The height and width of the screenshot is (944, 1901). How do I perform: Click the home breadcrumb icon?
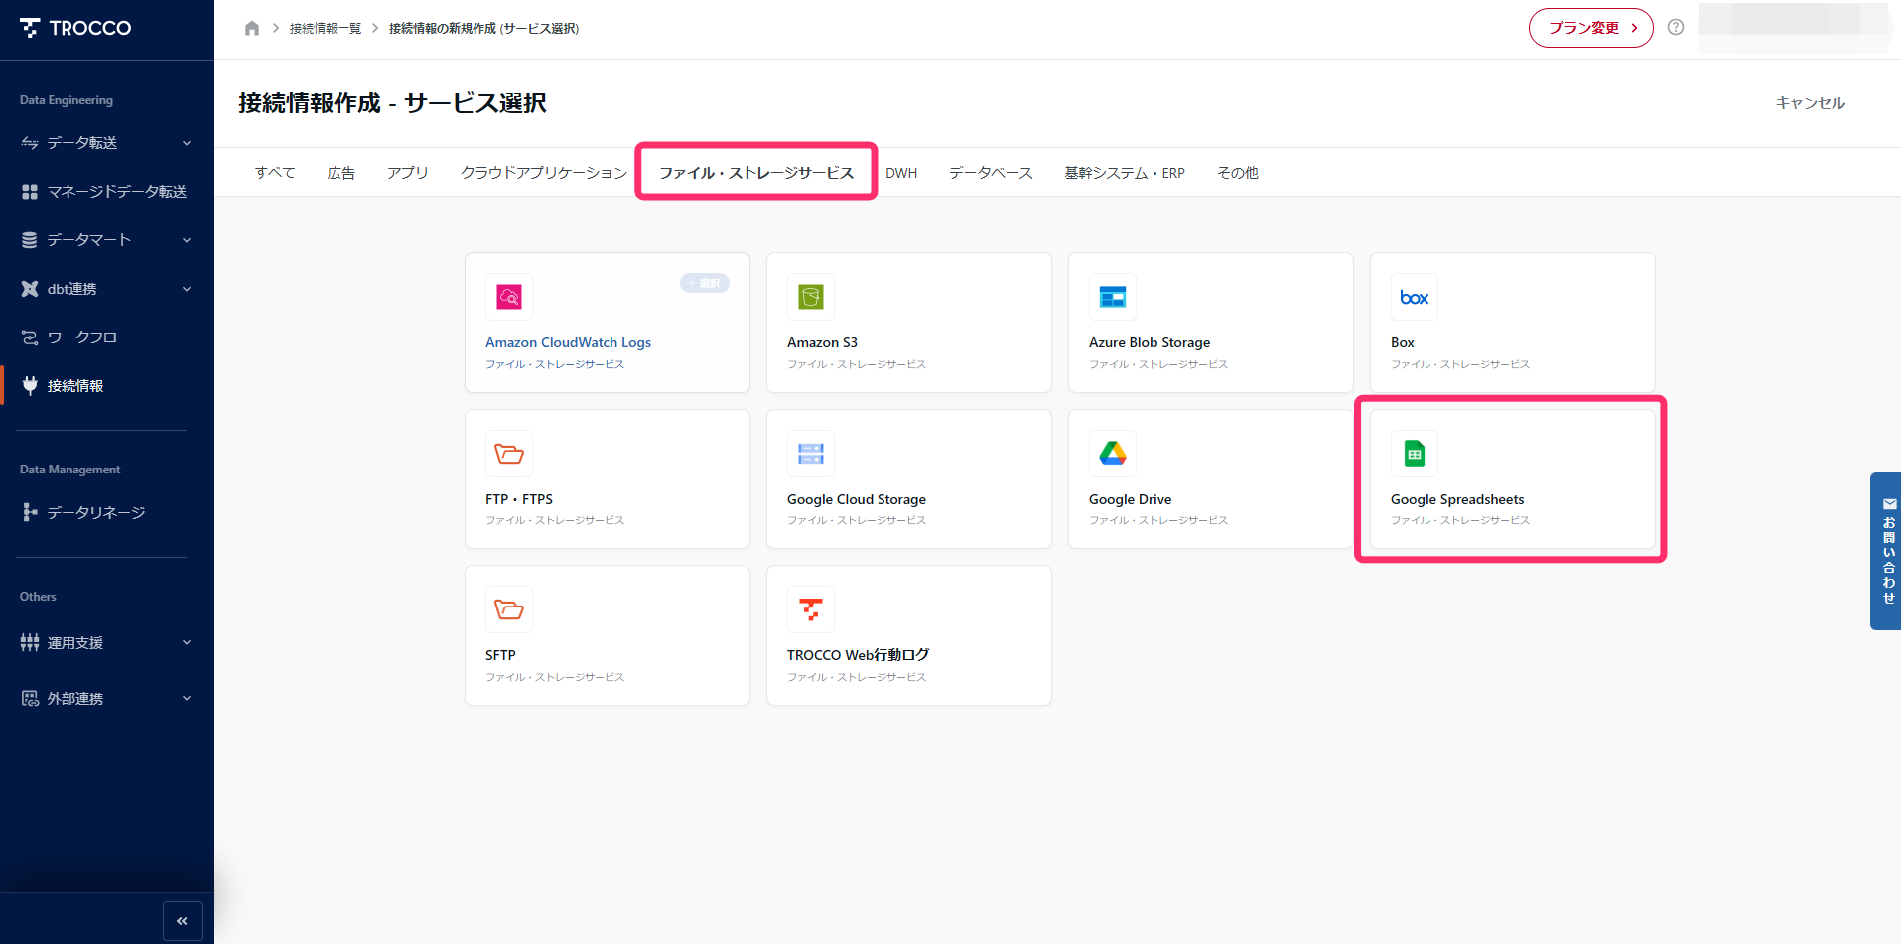[252, 28]
